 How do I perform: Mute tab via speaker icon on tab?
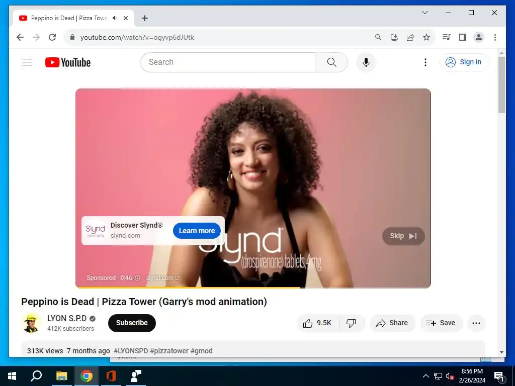tap(115, 18)
